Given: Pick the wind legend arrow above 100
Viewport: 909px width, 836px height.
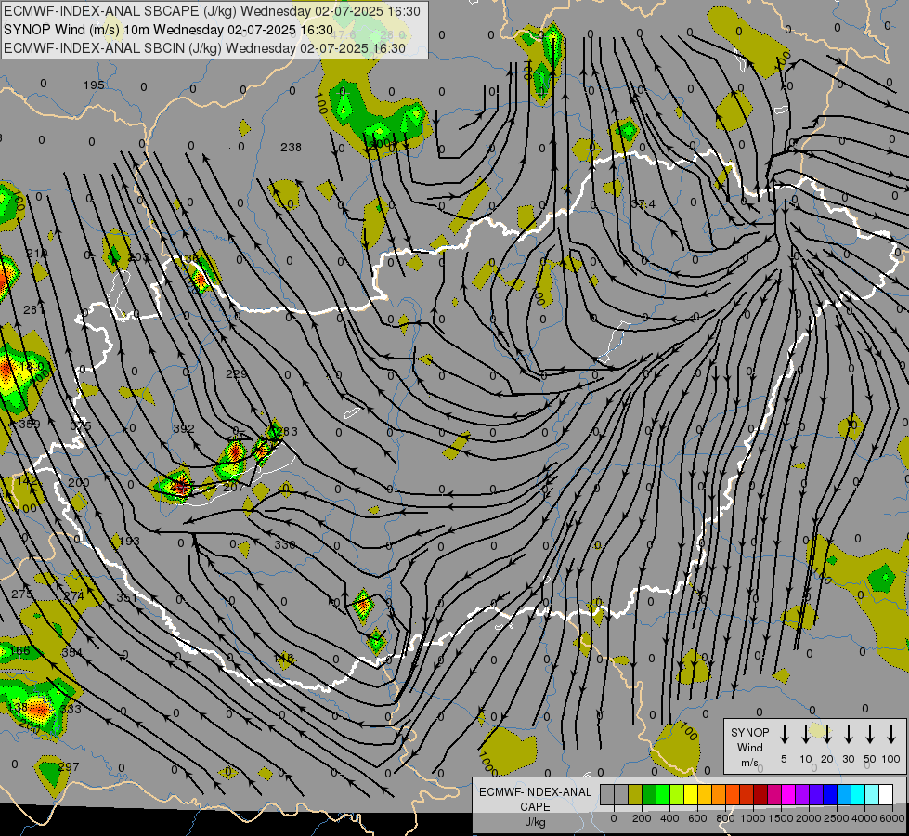Looking at the screenshot, I should coord(891,735).
